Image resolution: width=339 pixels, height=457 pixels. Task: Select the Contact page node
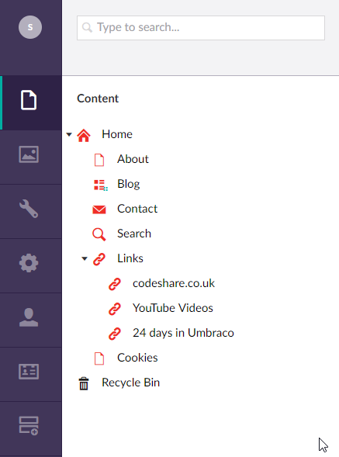click(137, 209)
